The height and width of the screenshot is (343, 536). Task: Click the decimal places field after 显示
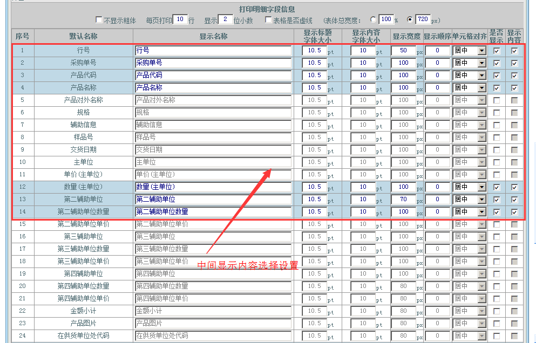(225, 20)
